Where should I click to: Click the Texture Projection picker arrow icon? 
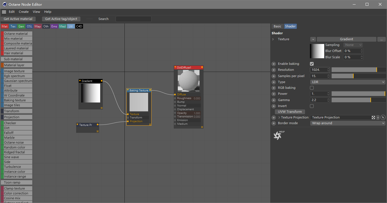[383, 117]
